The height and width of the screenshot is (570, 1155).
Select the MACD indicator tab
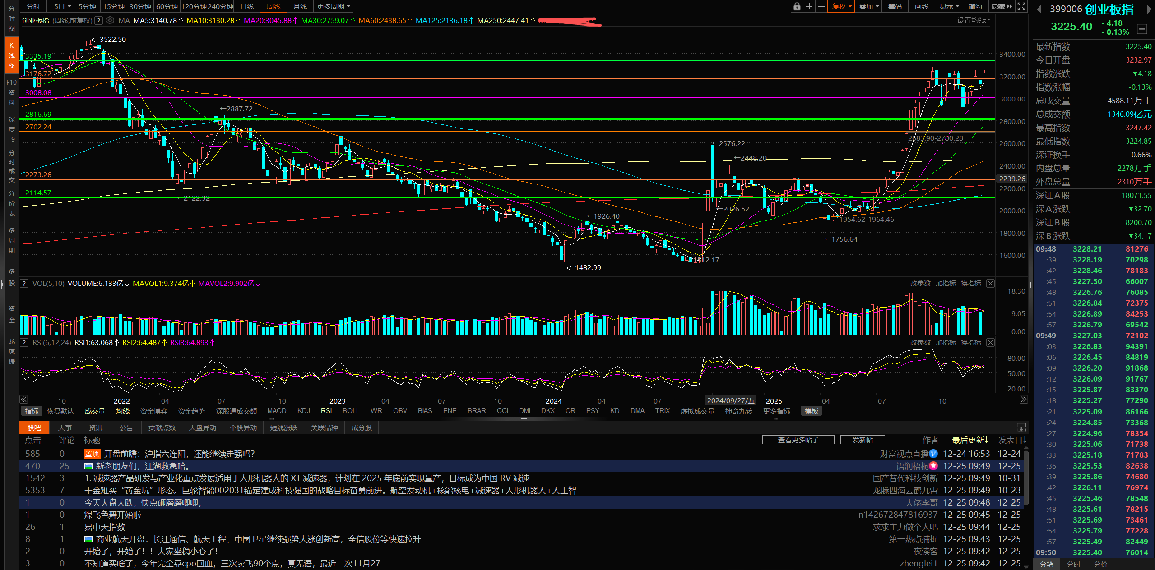point(277,411)
